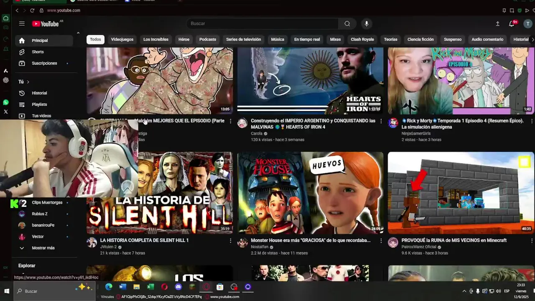The image size is (535, 301).
Task: Open the account avatar T menu
Action: tap(528, 24)
